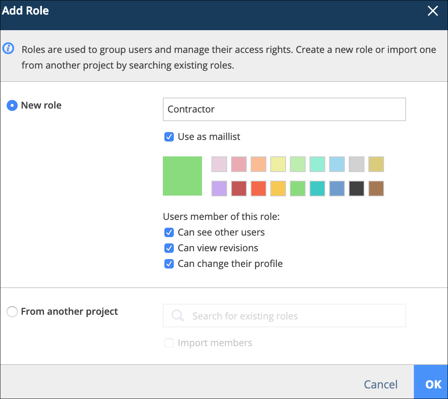Pick the light rose color swatch
This screenshot has height=399, width=448.
click(x=239, y=164)
